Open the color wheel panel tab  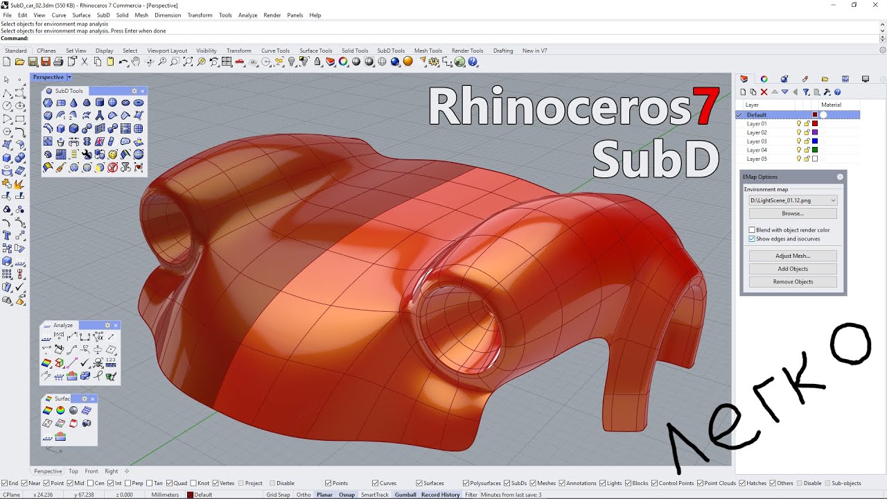[764, 79]
